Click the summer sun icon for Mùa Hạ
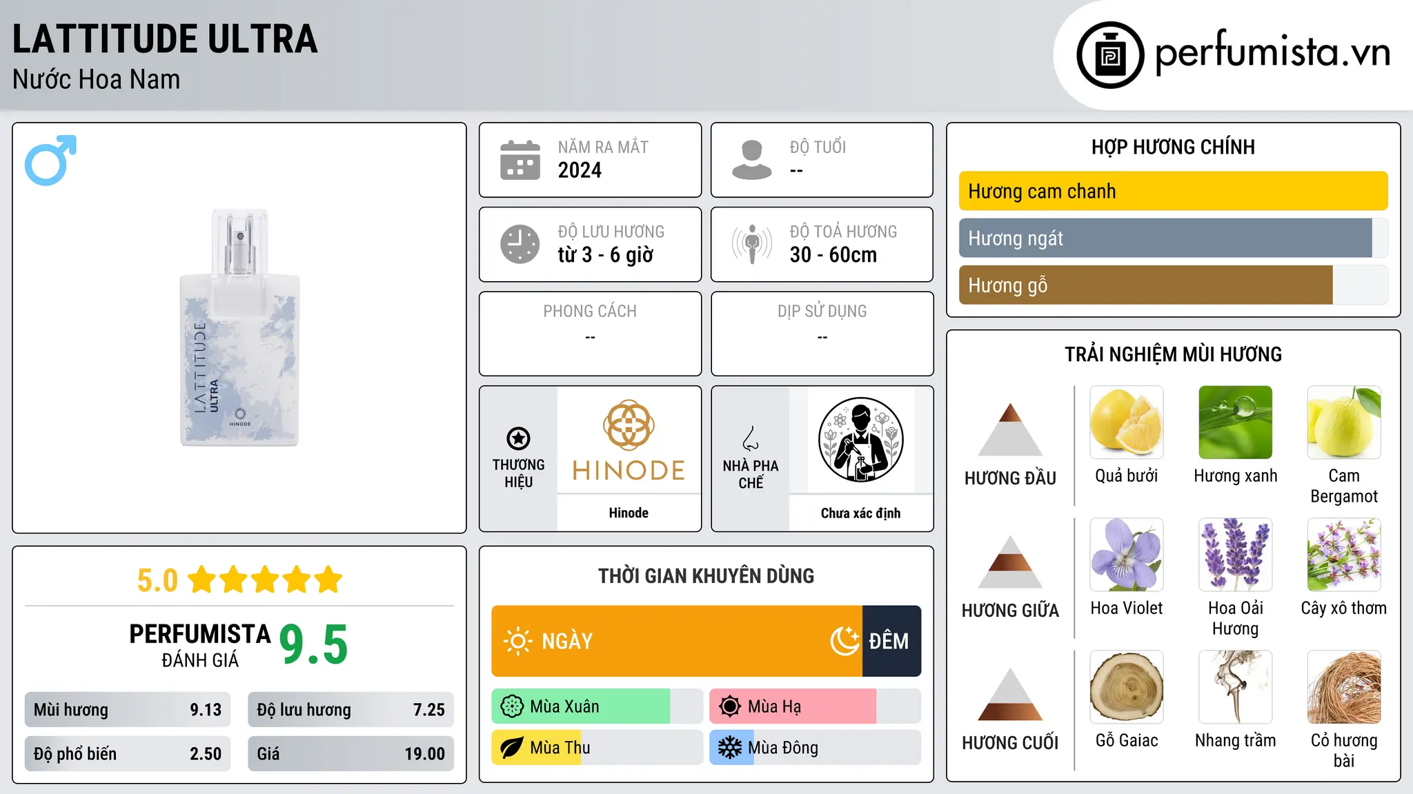Image resolution: width=1413 pixels, height=794 pixels. coord(730,706)
